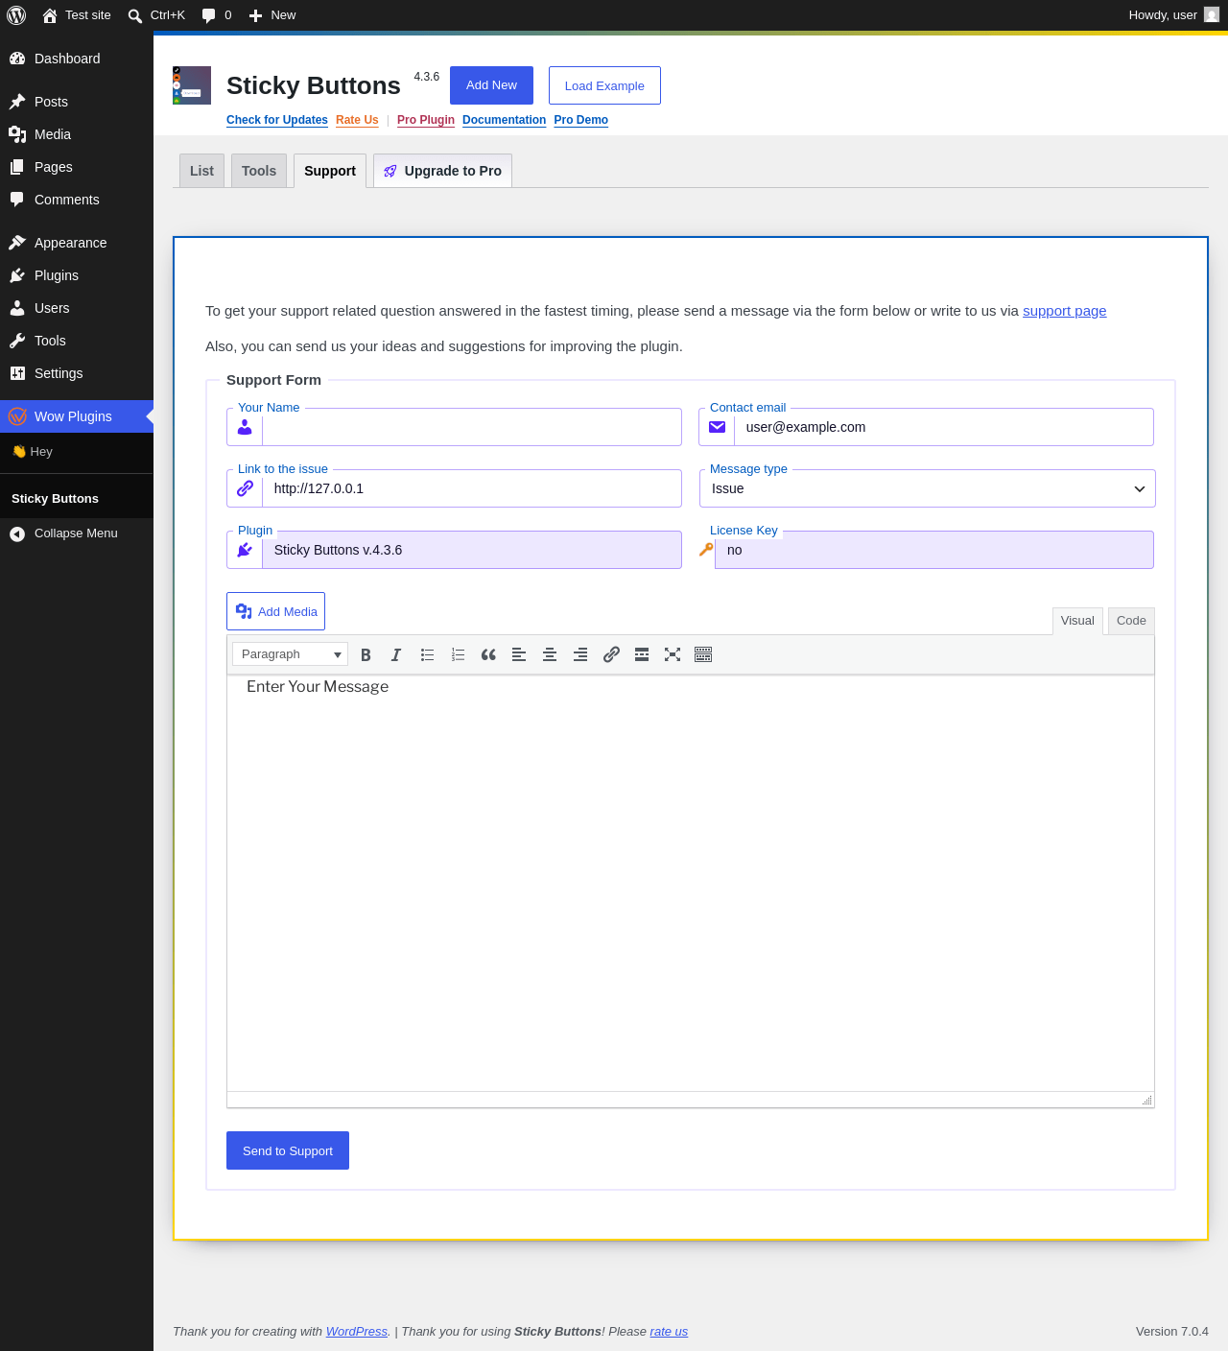The width and height of the screenshot is (1228, 1351).
Task: Open Appearance in the sidebar
Action: click(x=77, y=243)
